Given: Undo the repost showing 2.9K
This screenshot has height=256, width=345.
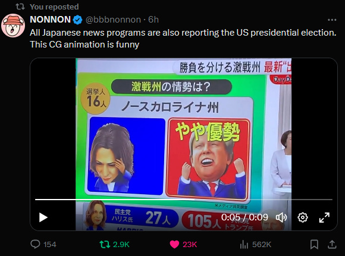Looking at the screenshot, I should click(x=114, y=244).
